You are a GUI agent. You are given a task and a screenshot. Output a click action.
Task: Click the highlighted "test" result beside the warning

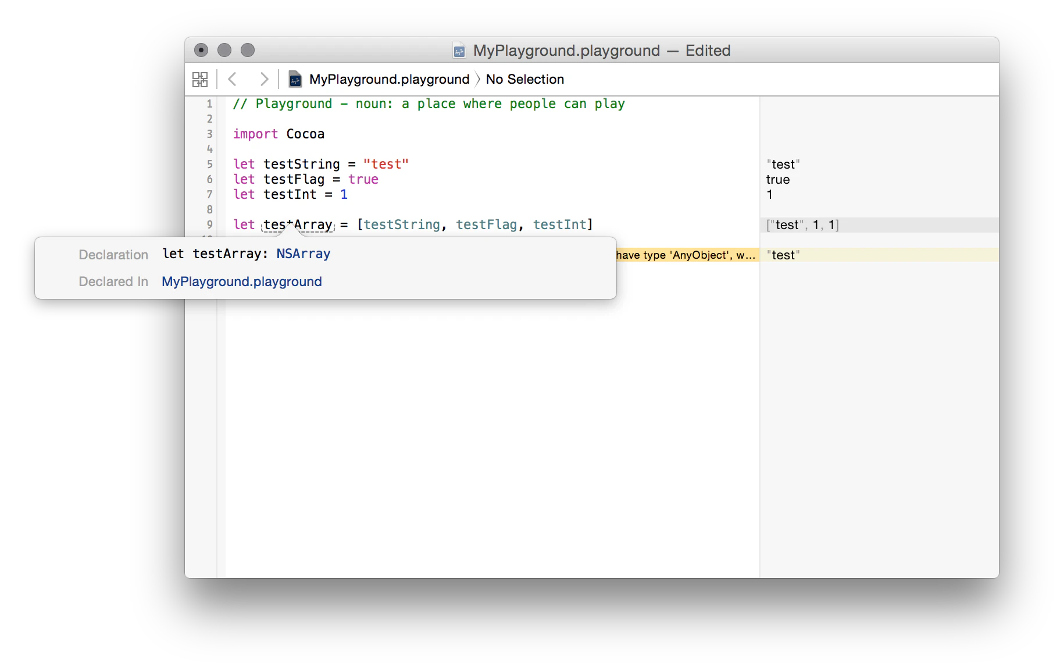click(x=783, y=255)
